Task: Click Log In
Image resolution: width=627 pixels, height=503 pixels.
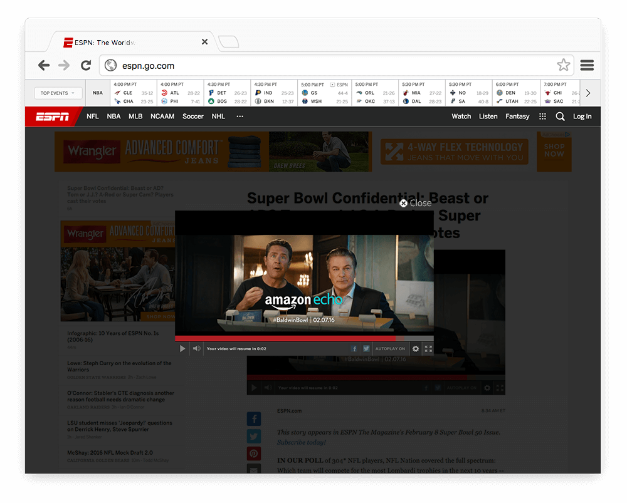Action: (582, 117)
